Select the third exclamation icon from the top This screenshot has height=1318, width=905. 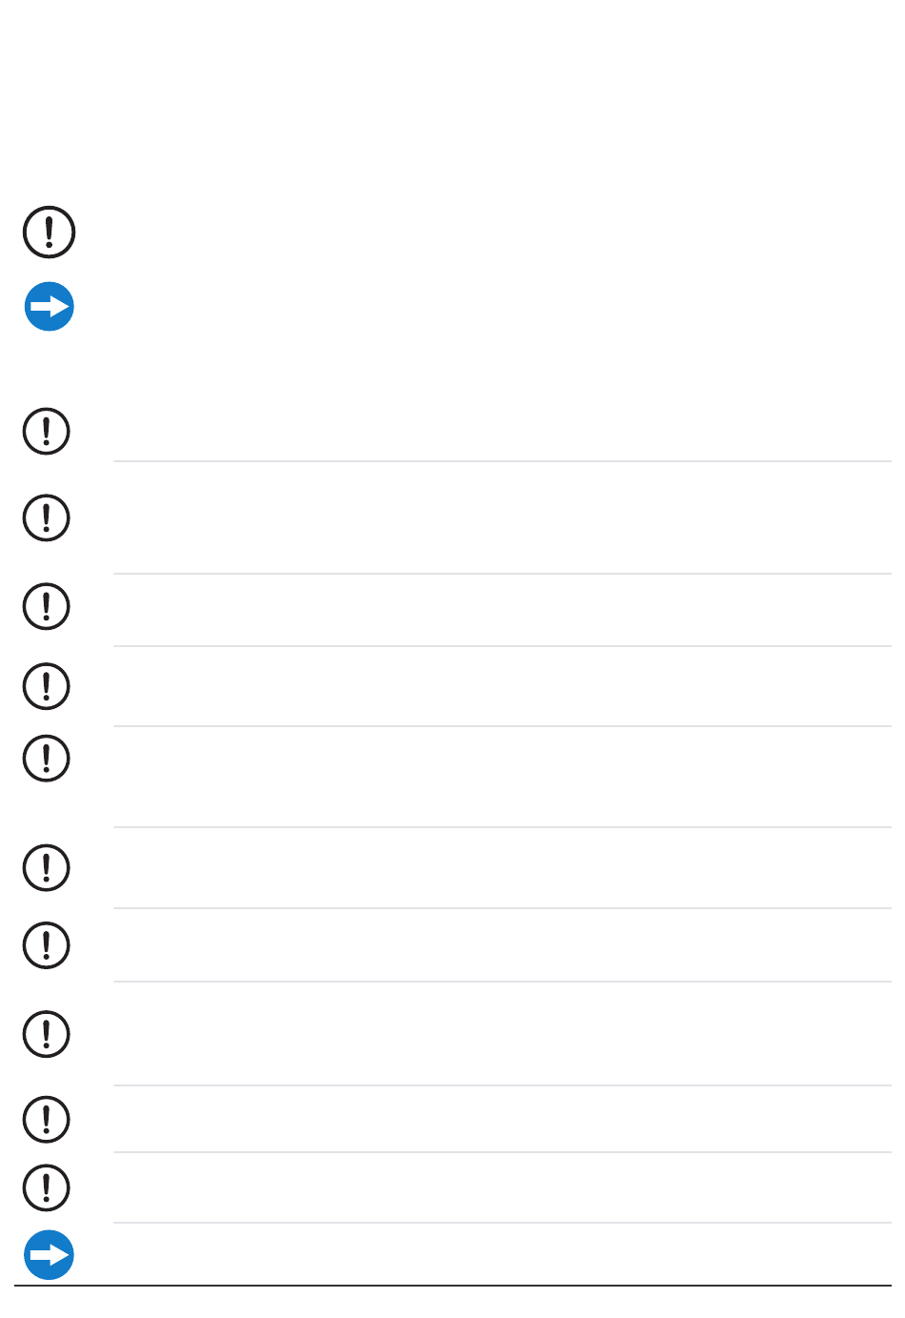[x=47, y=517]
